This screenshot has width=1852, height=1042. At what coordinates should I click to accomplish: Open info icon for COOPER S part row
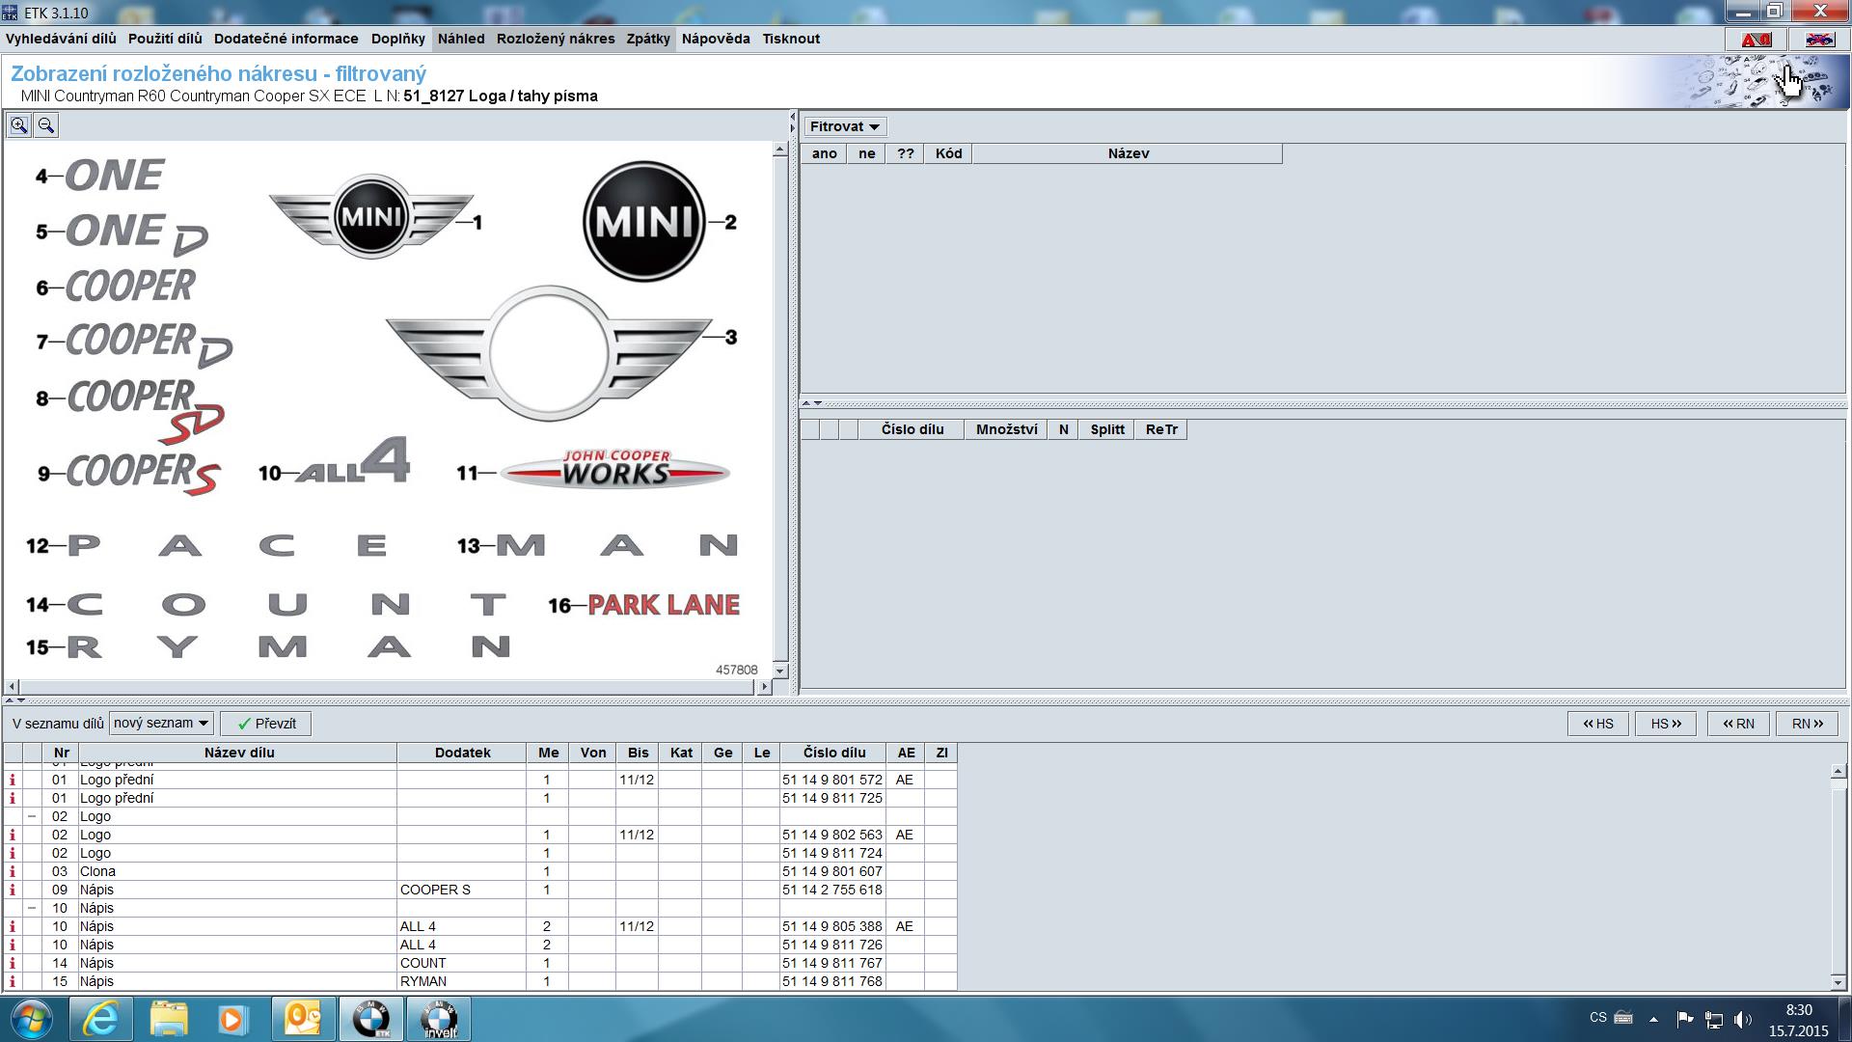point(13,890)
